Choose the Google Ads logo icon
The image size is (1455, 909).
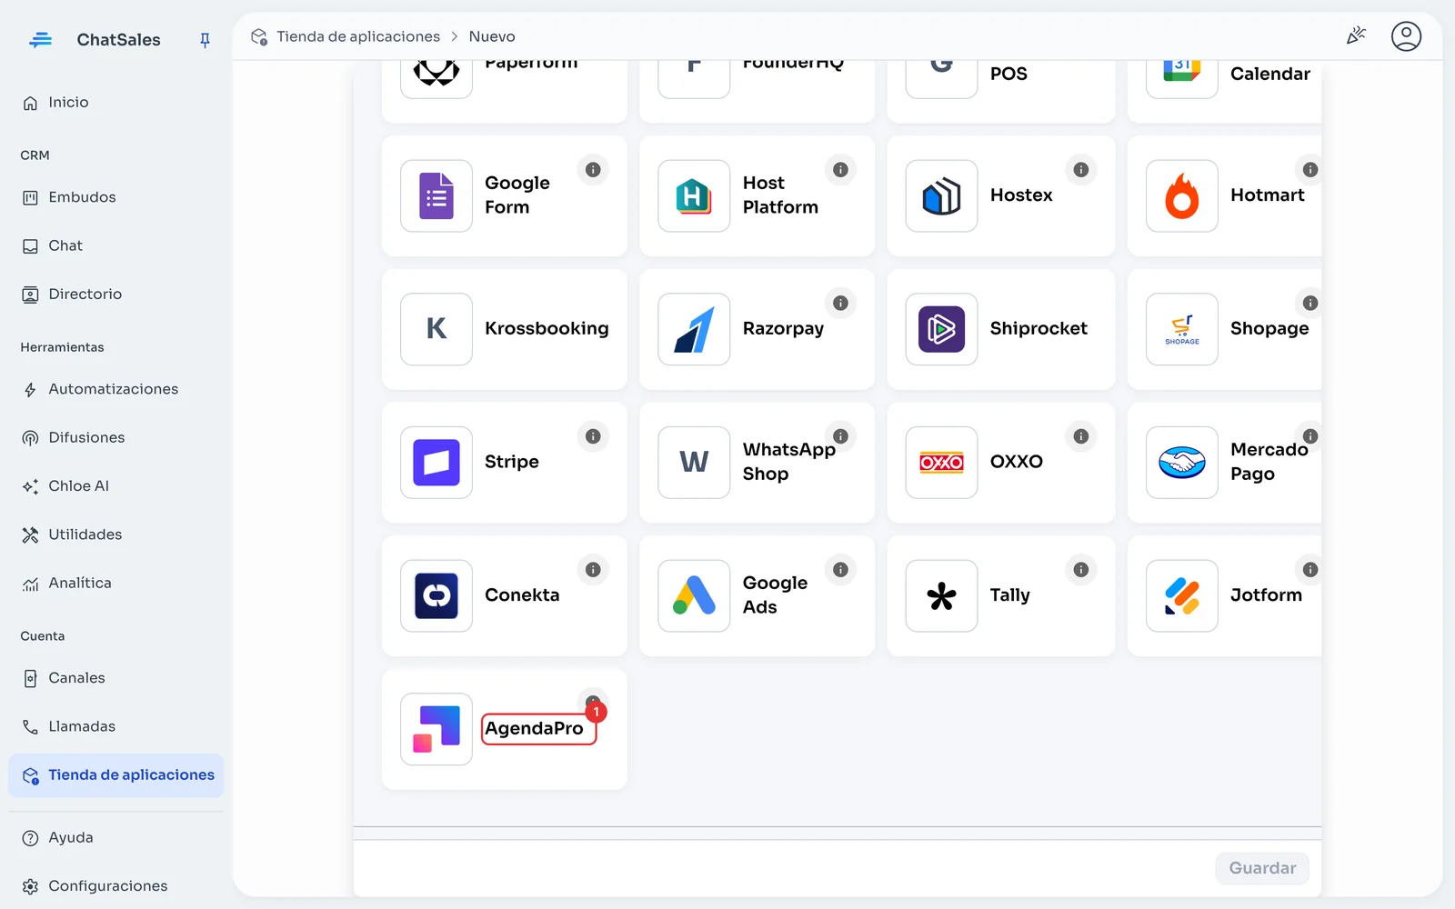694,595
